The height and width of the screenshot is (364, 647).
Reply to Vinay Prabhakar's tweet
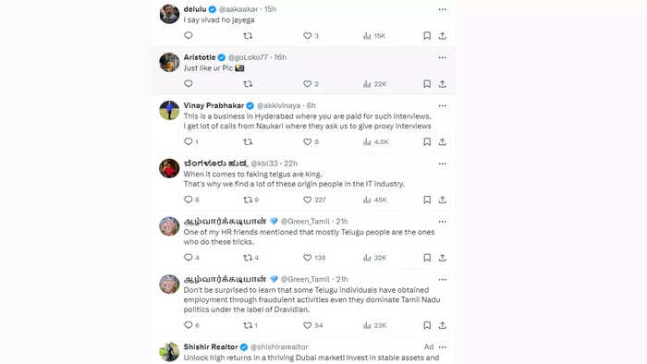pos(189,141)
